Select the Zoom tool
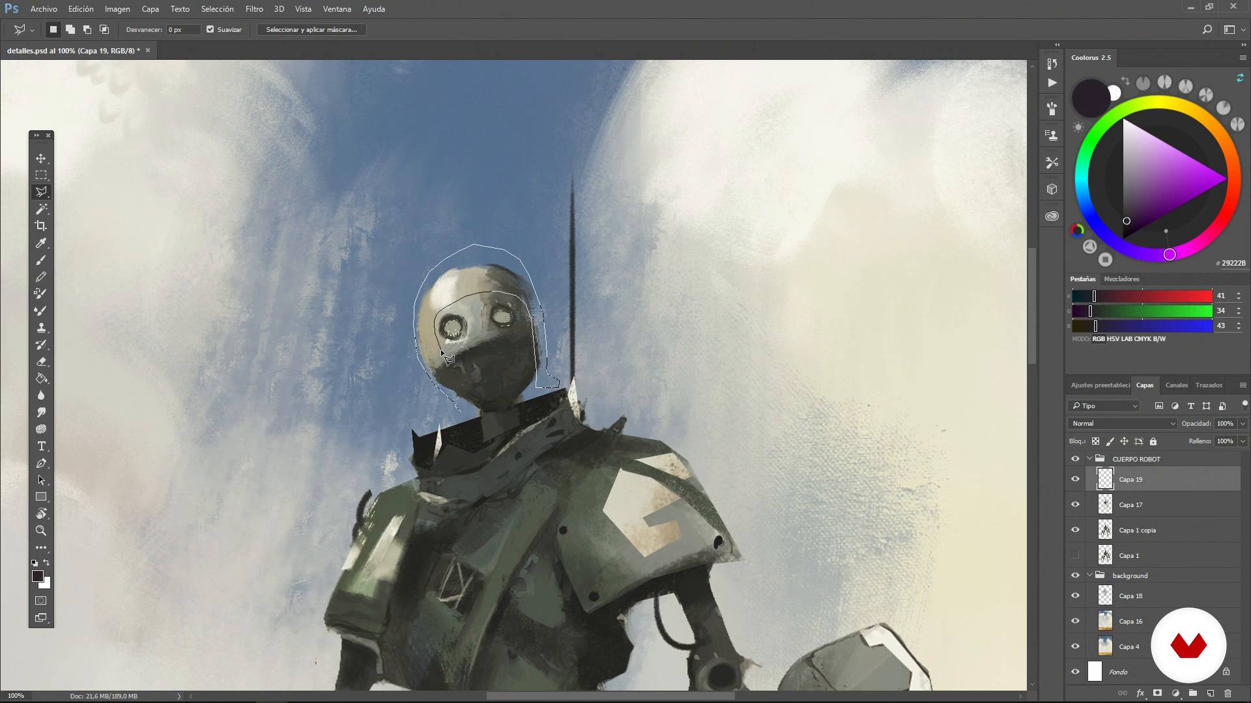 pos(41,531)
